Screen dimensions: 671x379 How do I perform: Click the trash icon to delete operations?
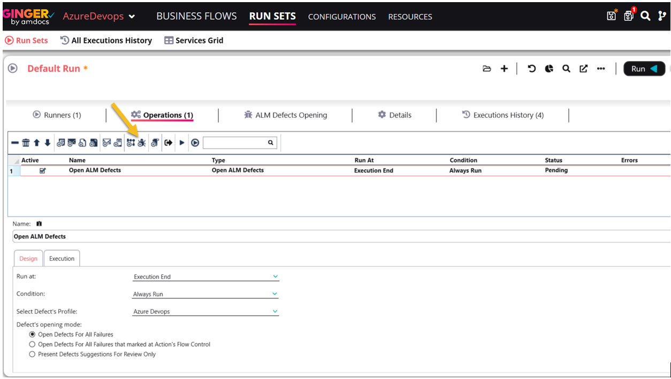(26, 143)
